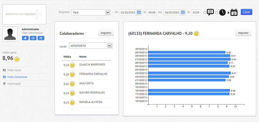259x122 pixels.
Task: Select the clock view radio button
Action: coord(217,13)
